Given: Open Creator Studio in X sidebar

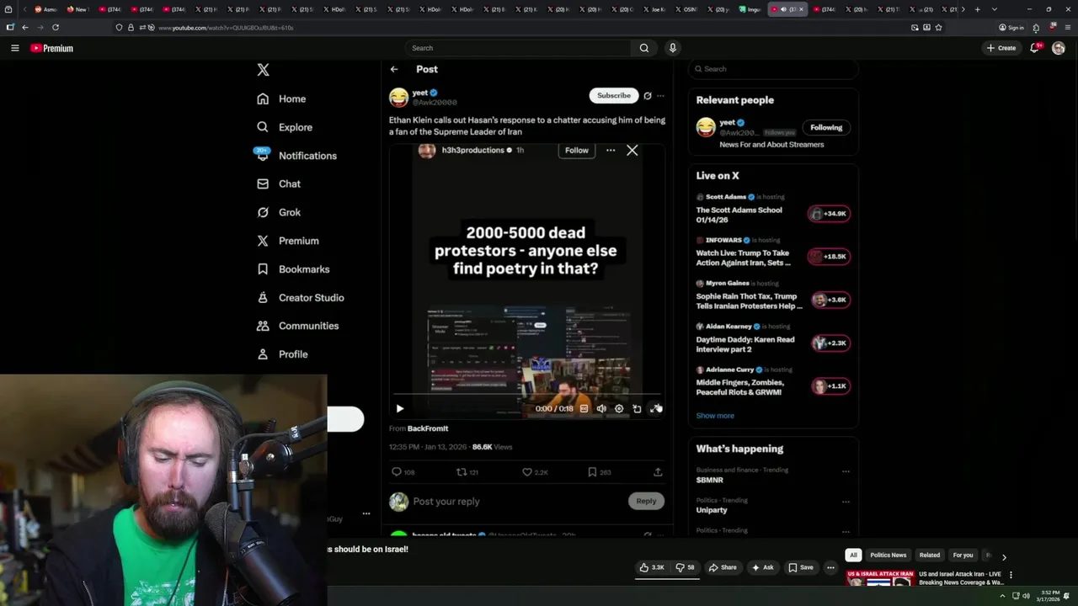Looking at the screenshot, I should point(300,297).
